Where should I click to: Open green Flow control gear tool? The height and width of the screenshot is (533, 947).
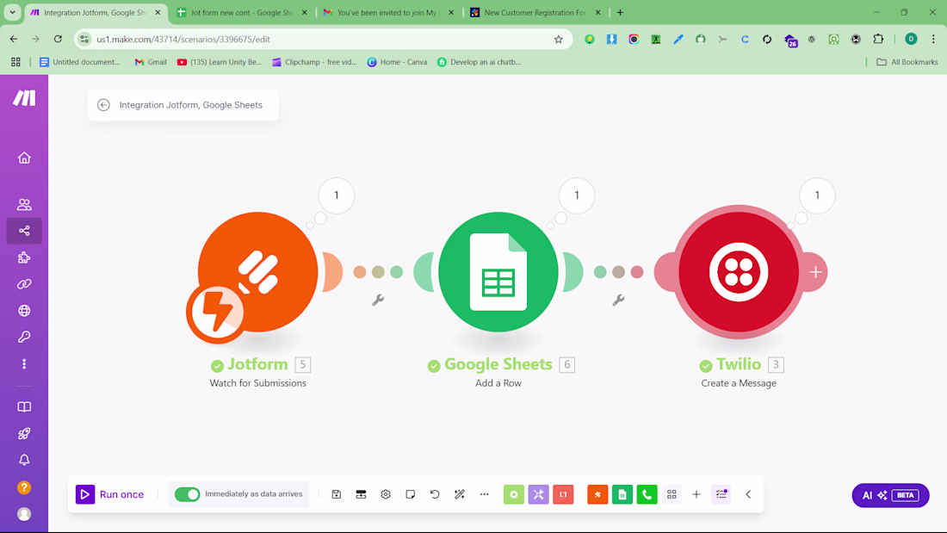coord(514,494)
